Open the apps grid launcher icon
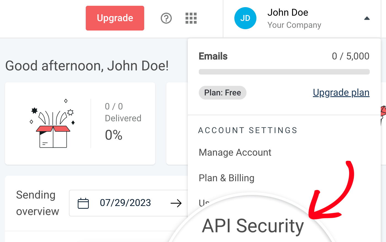The width and height of the screenshot is (386, 242). click(x=191, y=18)
